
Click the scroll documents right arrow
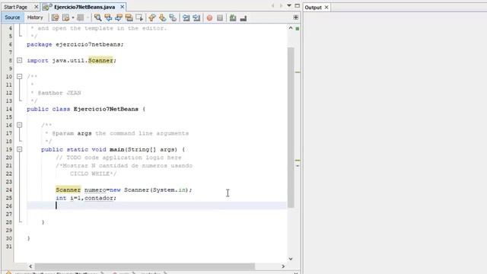[281, 5]
